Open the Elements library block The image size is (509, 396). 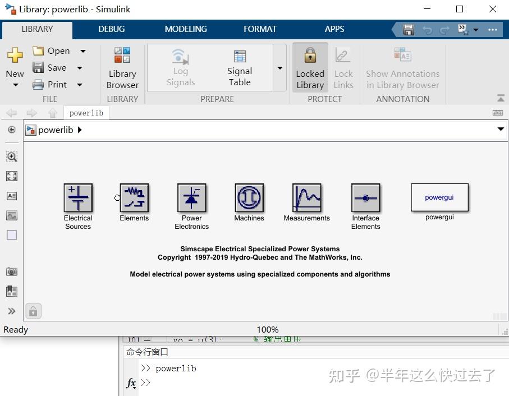point(134,197)
